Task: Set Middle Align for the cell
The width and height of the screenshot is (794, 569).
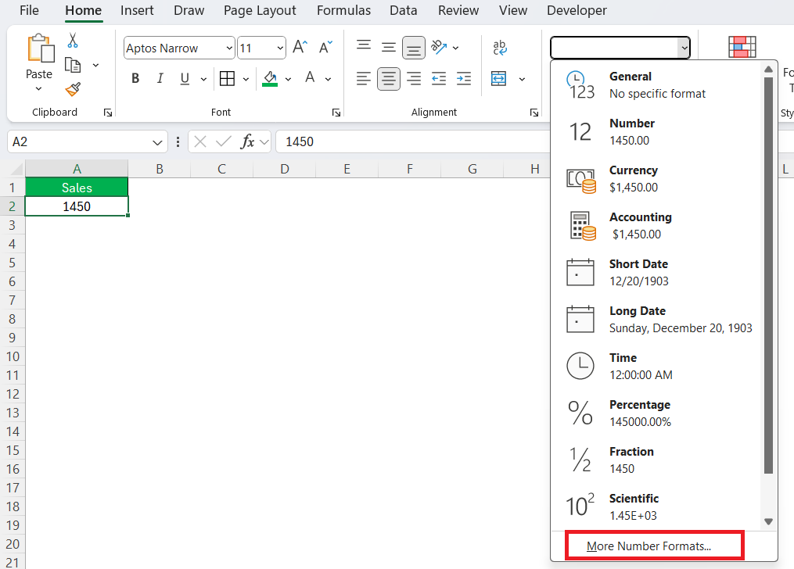Action: (x=388, y=48)
